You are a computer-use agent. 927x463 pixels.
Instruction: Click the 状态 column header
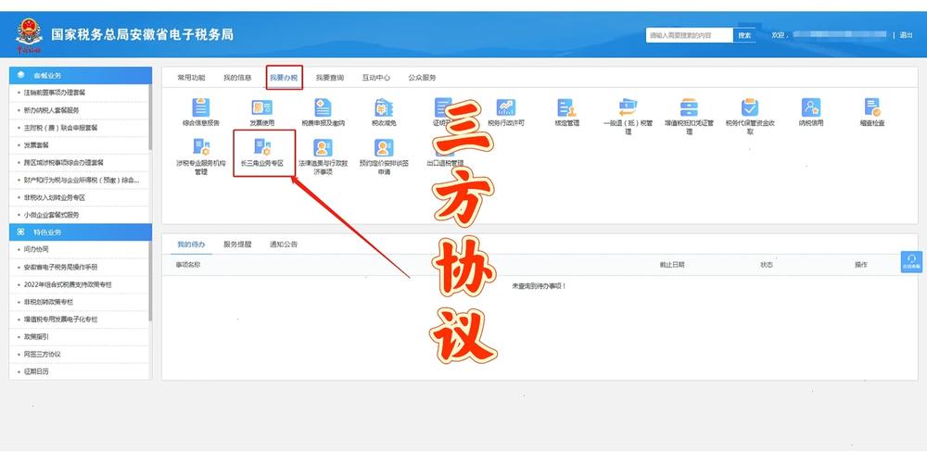[767, 265]
